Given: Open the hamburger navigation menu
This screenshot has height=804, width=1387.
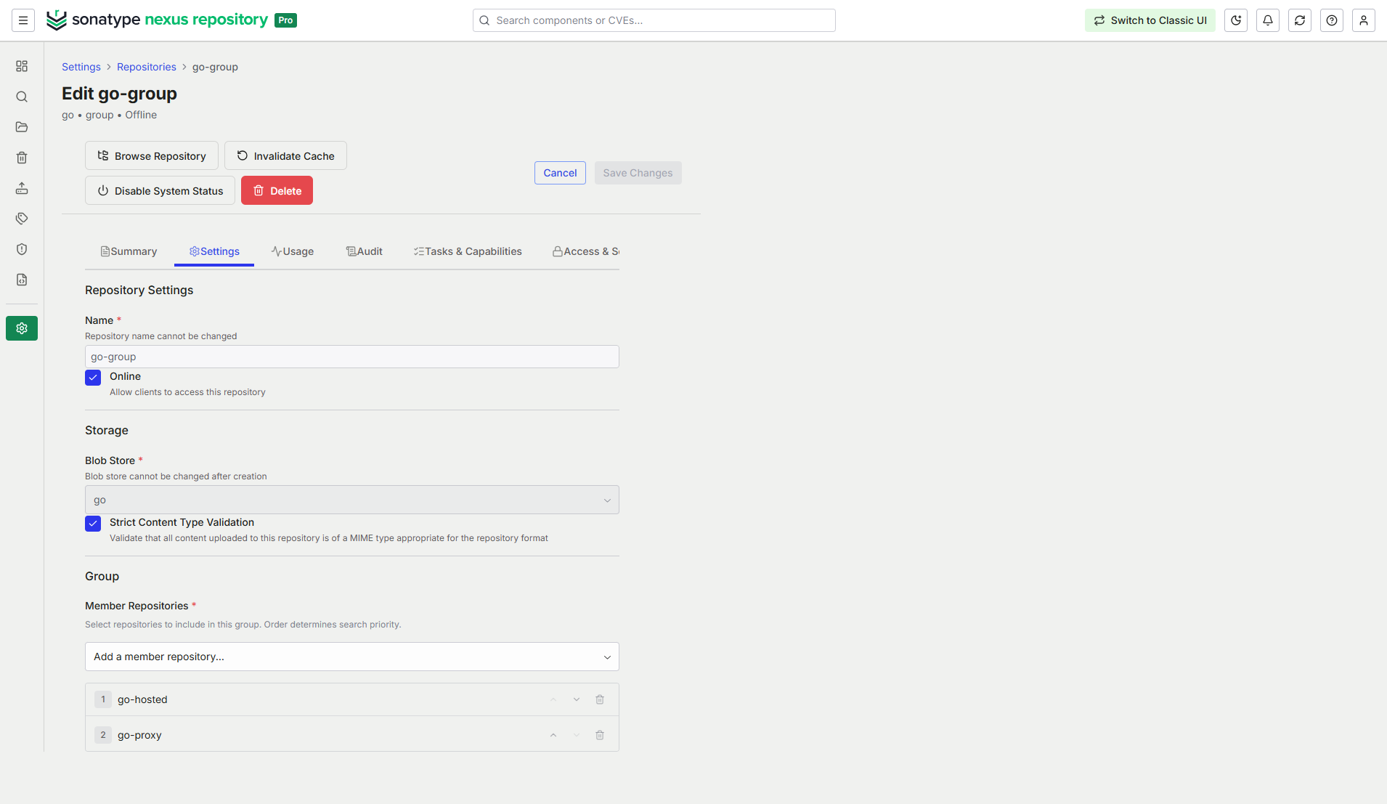Looking at the screenshot, I should point(23,20).
